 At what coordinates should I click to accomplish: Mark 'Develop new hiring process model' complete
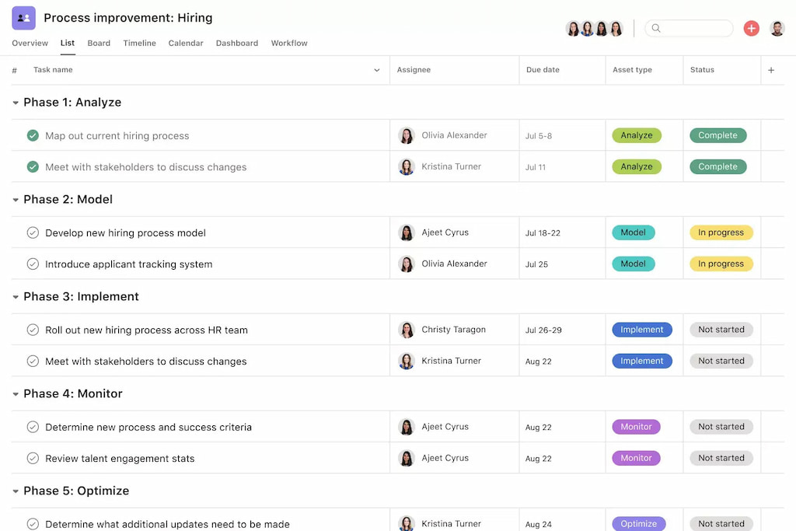[x=33, y=232]
